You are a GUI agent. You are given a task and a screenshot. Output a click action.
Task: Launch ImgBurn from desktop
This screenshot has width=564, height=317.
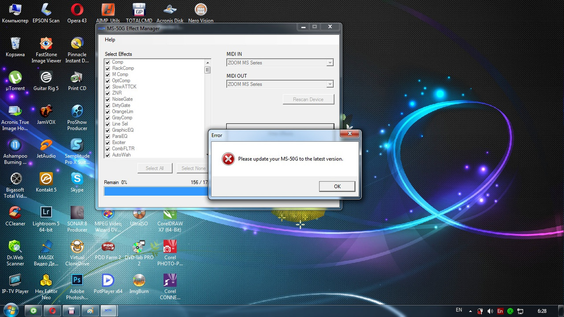click(139, 284)
